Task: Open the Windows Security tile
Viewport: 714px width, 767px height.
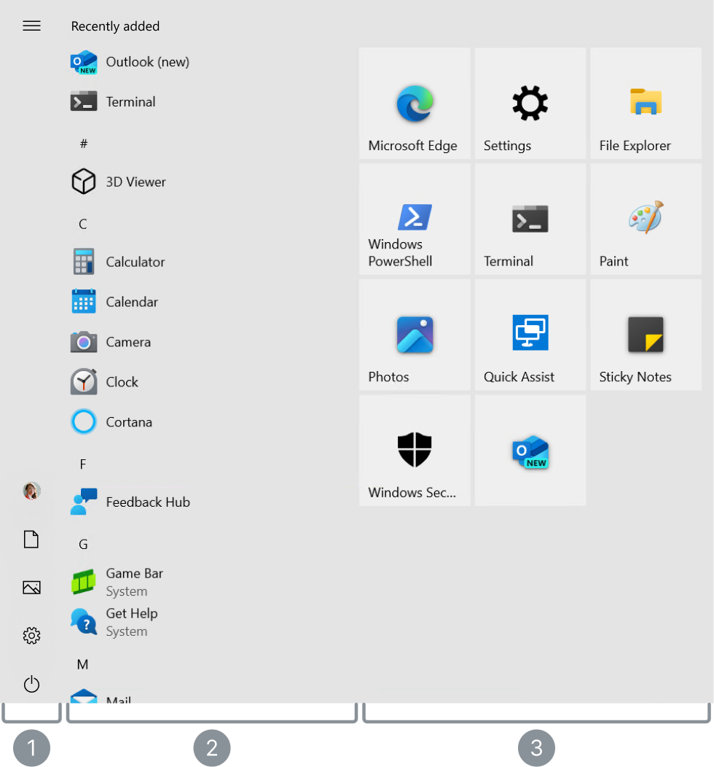Action: [x=414, y=450]
